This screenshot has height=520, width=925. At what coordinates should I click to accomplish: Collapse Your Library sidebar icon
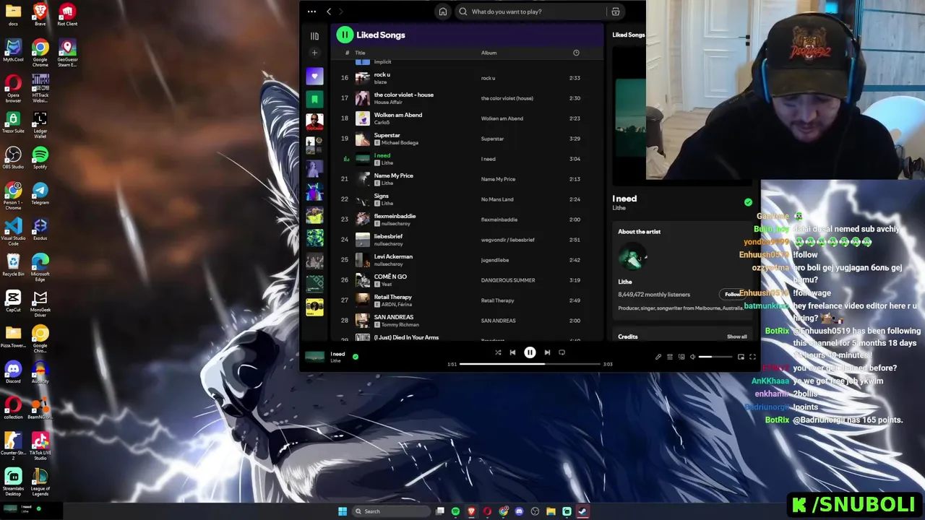pyautogui.click(x=314, y=35)
